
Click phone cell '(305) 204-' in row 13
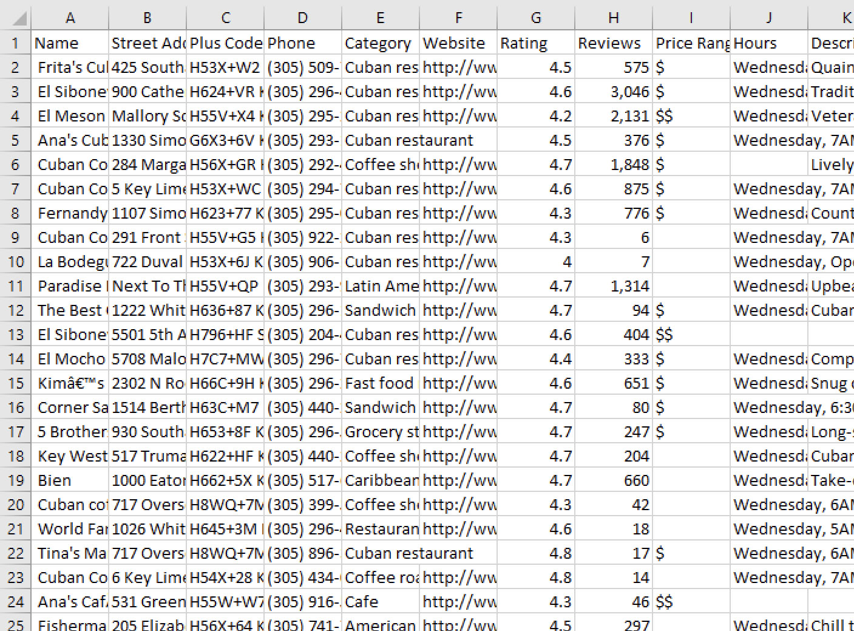[303, 335]
